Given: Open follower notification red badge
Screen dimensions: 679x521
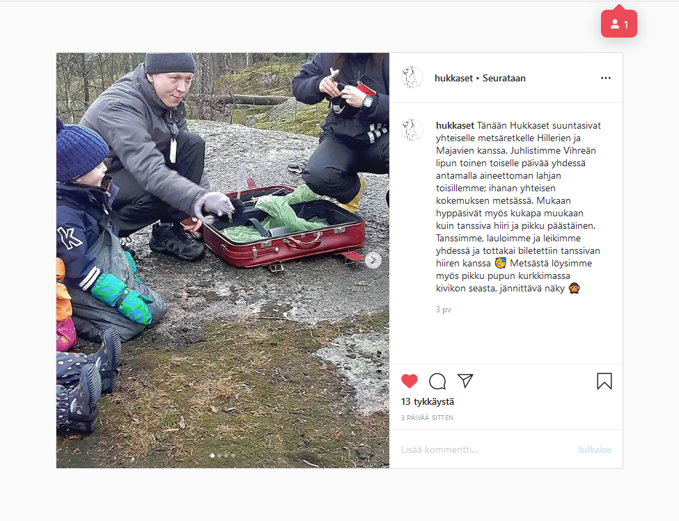Looking at the screenshot, I should point(619,24).
